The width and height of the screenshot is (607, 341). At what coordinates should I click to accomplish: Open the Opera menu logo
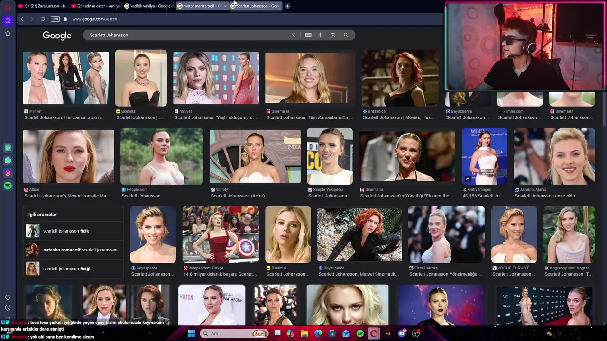pos(8,8)
